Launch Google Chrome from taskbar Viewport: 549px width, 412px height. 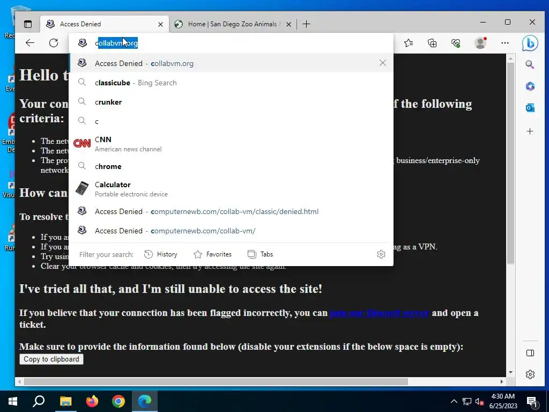118,401
